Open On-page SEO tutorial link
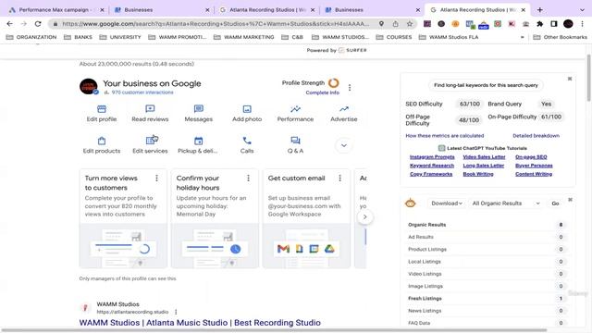The height and width of the screenshot is (333, 592). coord(531,156)
